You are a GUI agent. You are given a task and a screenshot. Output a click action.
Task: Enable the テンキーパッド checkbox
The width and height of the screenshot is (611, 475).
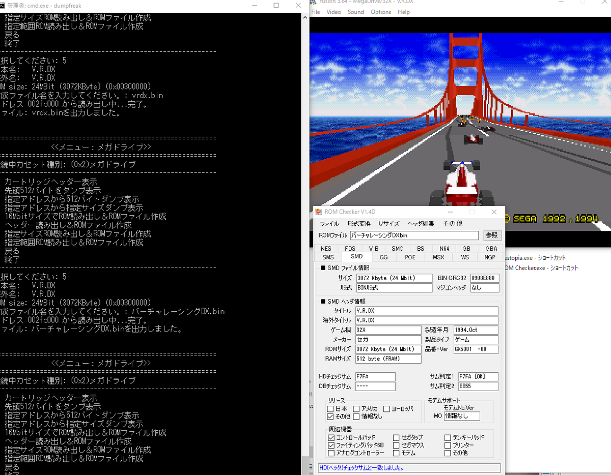(x=448, y=437)
